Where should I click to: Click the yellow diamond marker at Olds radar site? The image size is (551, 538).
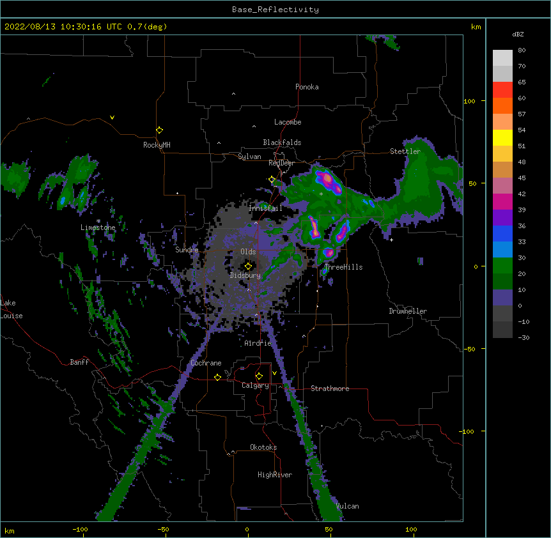248,266
